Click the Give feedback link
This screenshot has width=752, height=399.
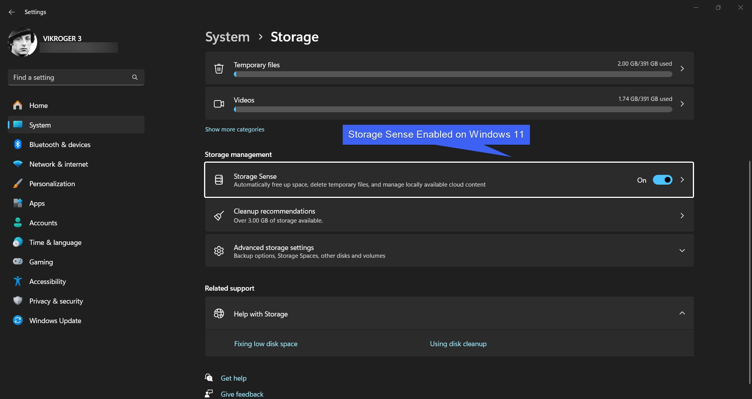pyautogui.click(x=242, y=394)
